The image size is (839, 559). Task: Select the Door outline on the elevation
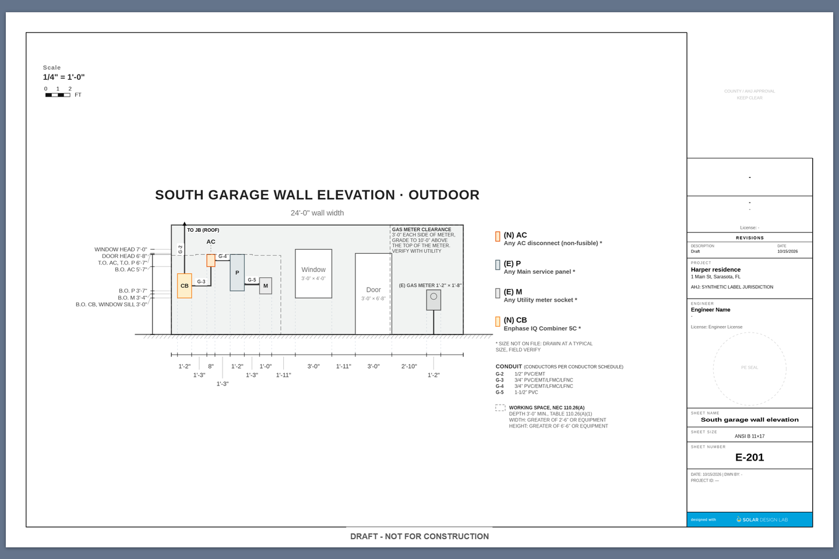(x=373, y=294)
